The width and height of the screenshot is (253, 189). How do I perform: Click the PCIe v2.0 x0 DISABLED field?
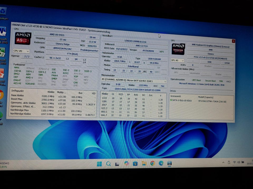(210, 57)
